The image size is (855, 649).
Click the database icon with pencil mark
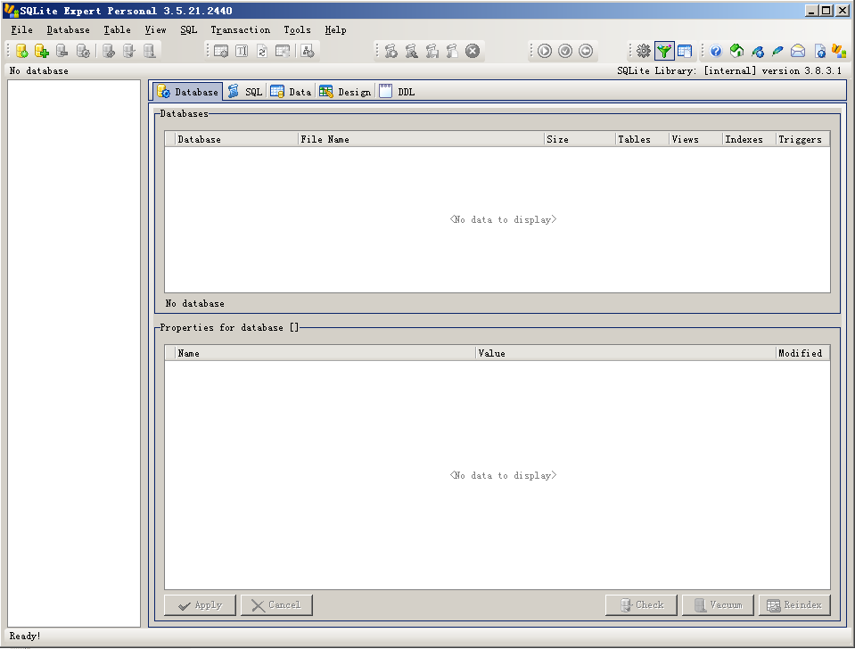pyautogui.click(x=128, y=51)
